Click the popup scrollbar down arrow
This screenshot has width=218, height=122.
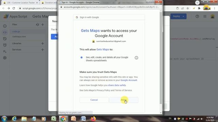click(161, 113)
